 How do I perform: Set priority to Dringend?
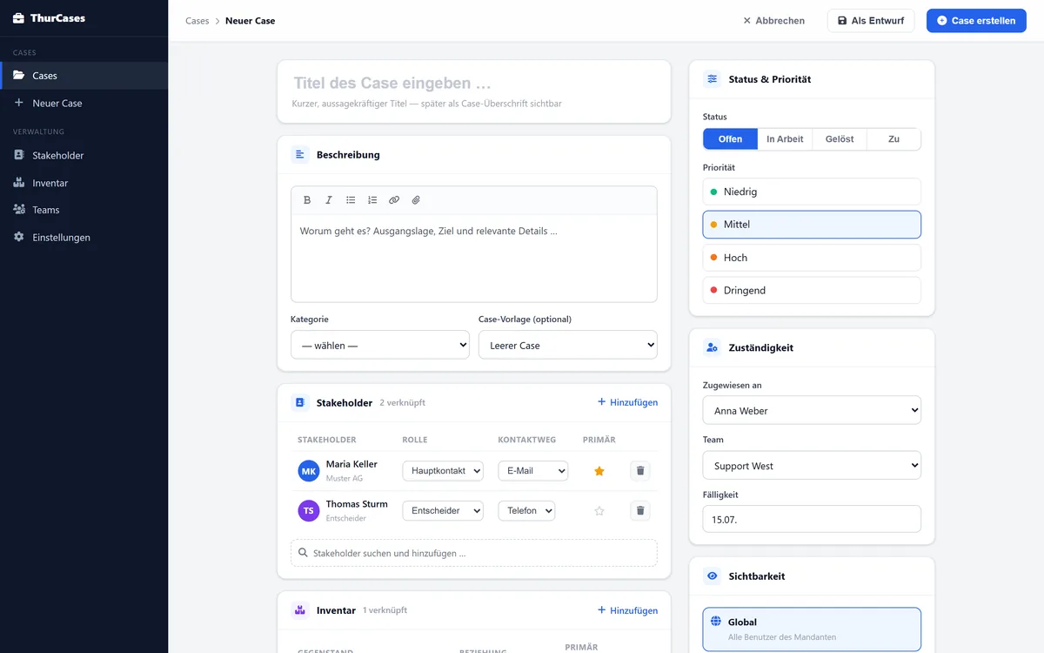pyautogui.click(x=812, y=291)
